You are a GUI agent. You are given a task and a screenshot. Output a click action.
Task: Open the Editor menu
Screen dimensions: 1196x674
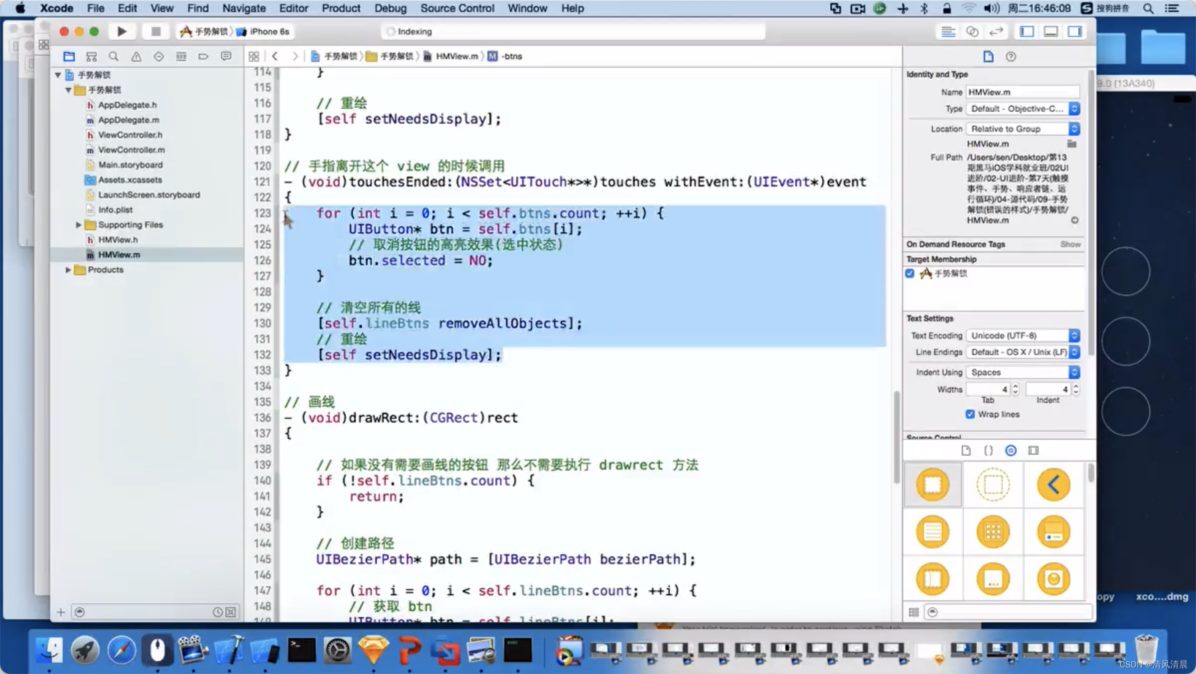coord(294,8)
